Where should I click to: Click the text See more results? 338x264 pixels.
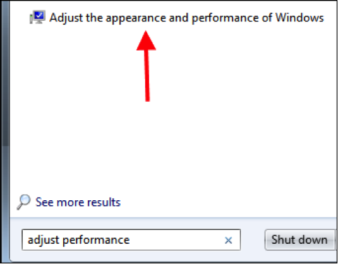(78, 202)
